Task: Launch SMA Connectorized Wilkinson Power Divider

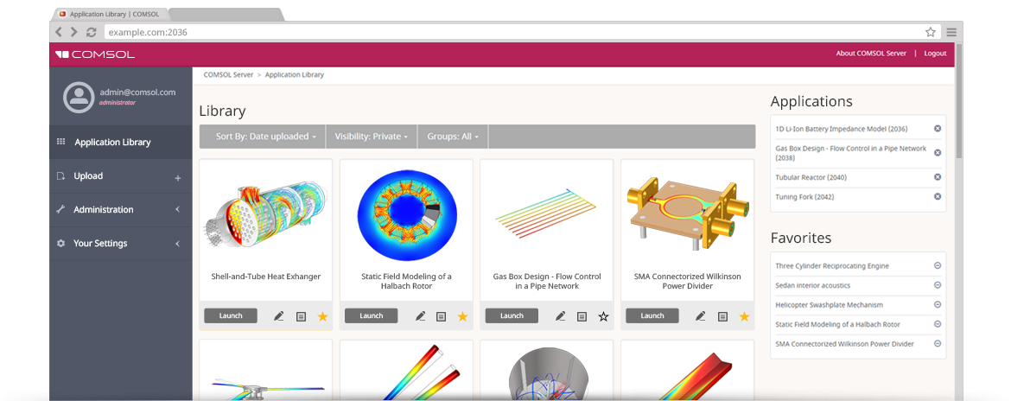Action: [652, 316]
